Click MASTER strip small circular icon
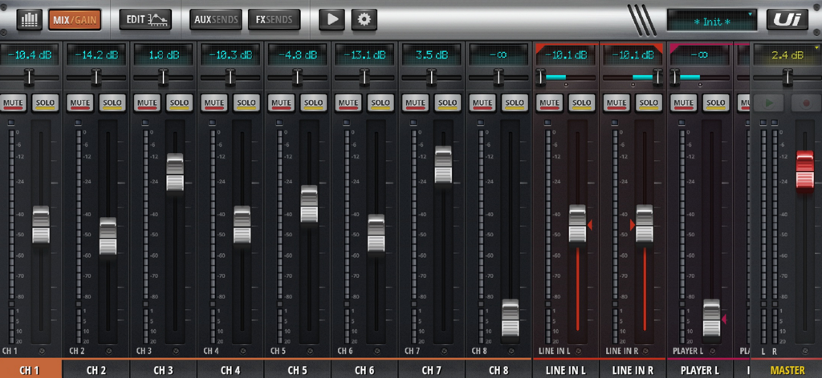This screenshot has height=378, width=822. (805, 351)
